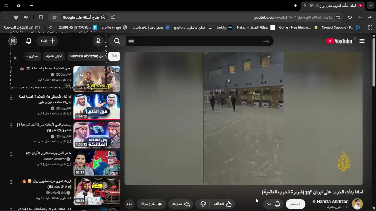The image size is (376, 211).
Task: Open the Chrome three-dot menu
Action: click(6, 17)
